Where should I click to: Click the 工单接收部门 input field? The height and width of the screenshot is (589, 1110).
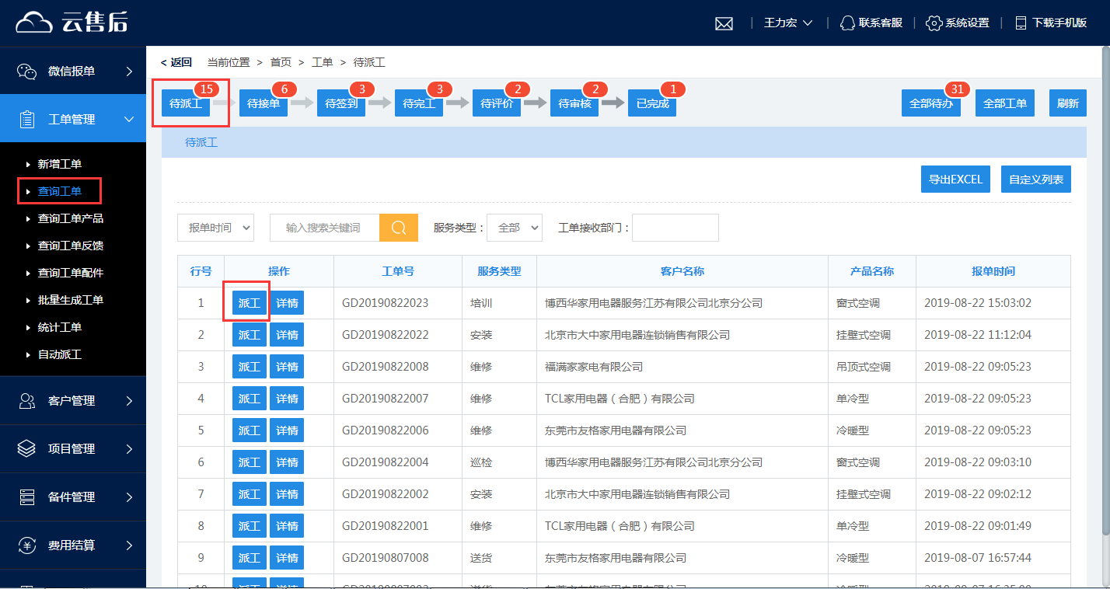coord(675,228)
